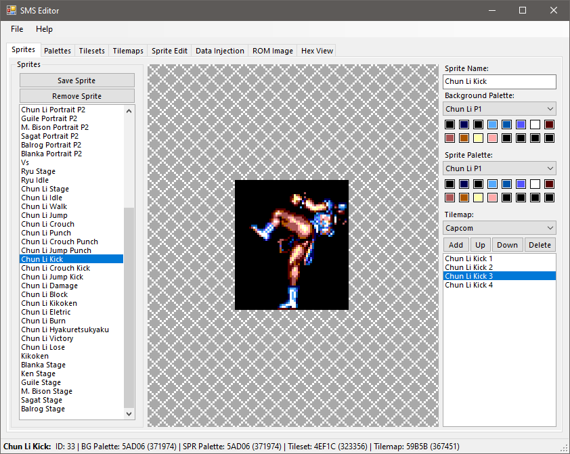This screenshot has width=570, height=454.
Task: Select frame 'Chun Li Kick 4'
Action: click(x=500, y=285)
